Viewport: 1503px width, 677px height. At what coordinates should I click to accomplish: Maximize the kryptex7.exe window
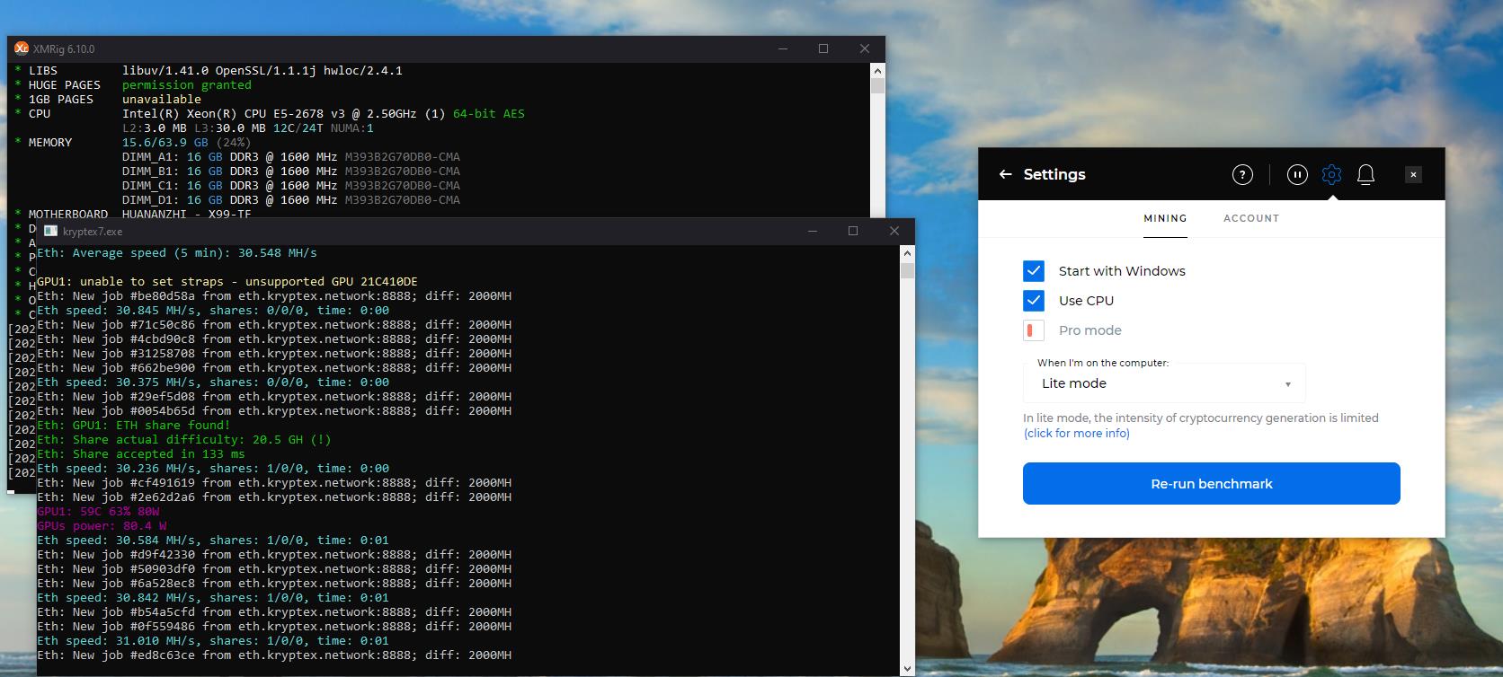[853, 231]
